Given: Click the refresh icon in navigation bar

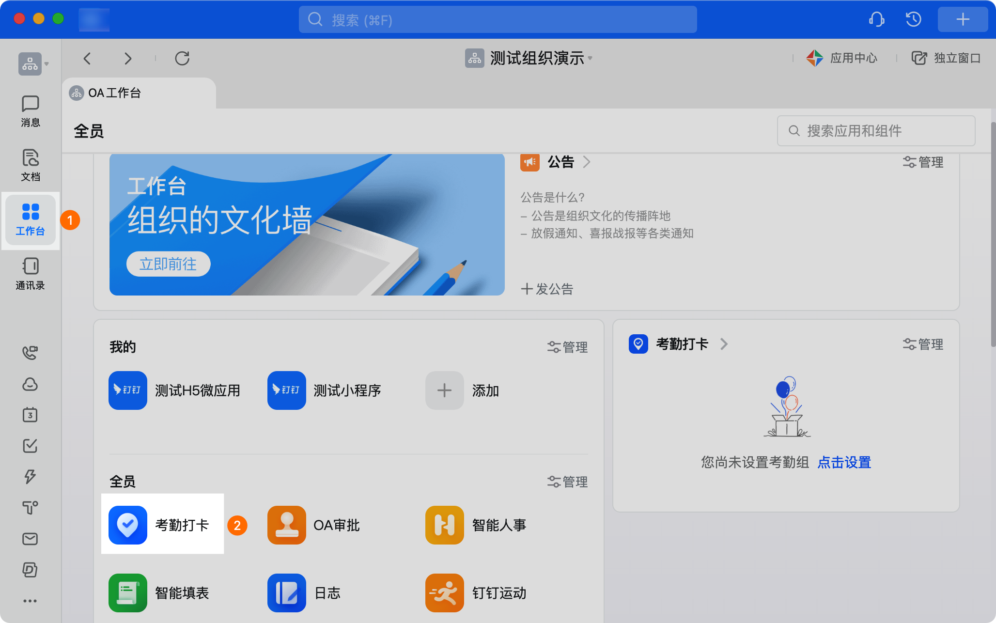Looking at the screenshot, I should pos(182,59).
